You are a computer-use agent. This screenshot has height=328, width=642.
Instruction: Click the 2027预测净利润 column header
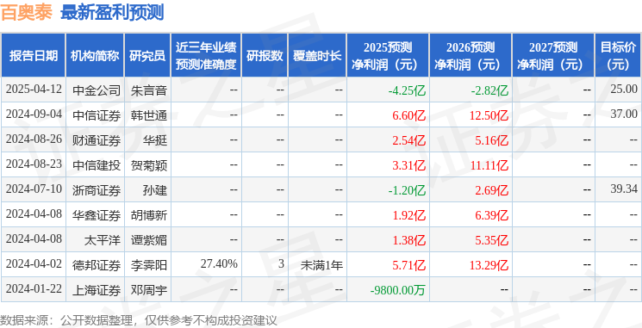click(x=552, y=56)
